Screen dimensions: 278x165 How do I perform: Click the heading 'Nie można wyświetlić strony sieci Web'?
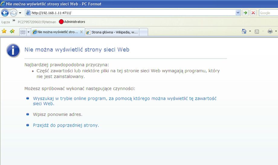click(77, 50)
